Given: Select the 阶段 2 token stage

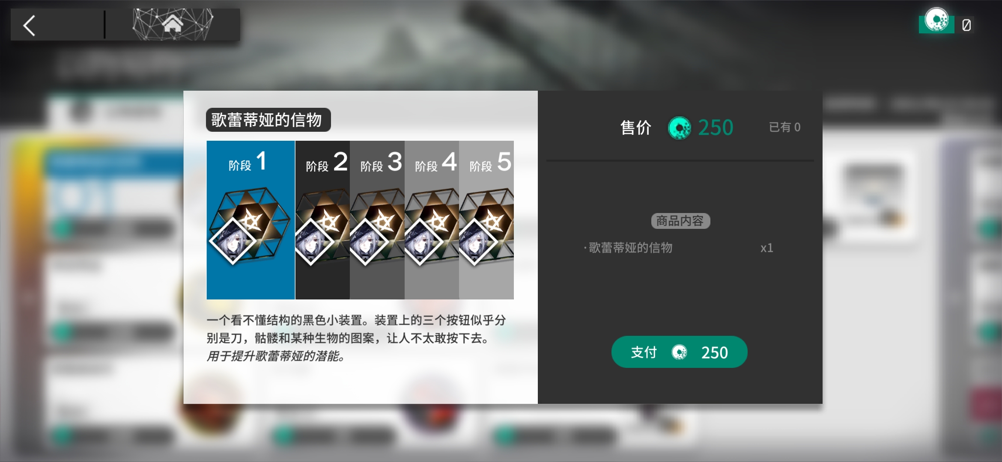Looking at the screenshot, I should tap(322, 220).
